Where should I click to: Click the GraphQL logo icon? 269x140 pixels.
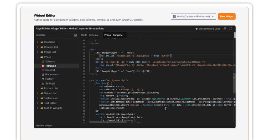(43, 70)
